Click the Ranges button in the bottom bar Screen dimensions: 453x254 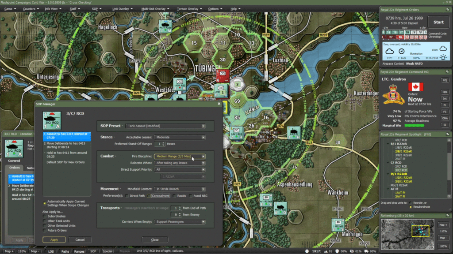(x=79, y=251)
